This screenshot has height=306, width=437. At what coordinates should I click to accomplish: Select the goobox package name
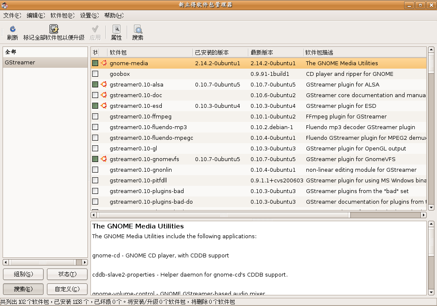coord(120,74)
